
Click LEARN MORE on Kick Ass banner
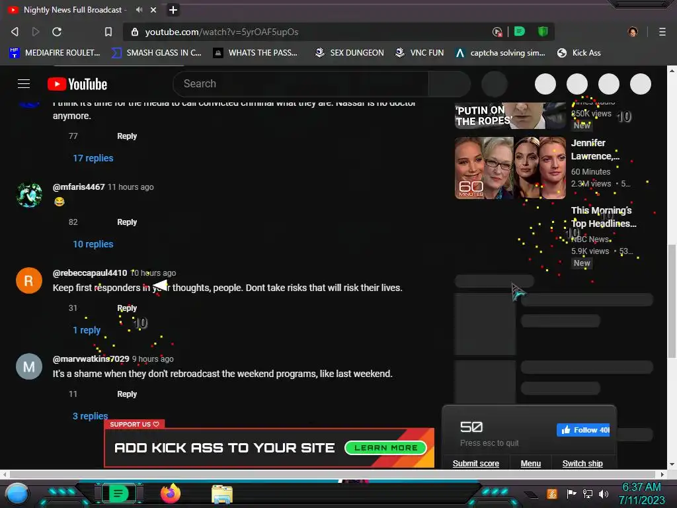click(x=385, y=448)
